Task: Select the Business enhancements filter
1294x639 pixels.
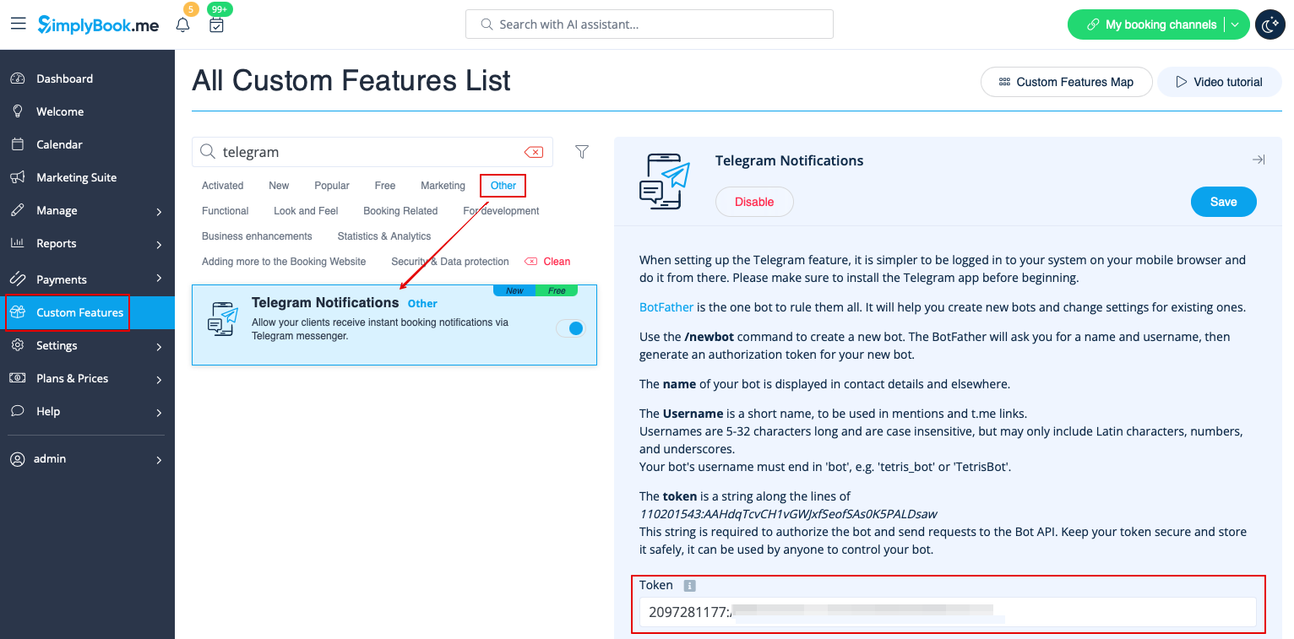Action: (257, 236)
